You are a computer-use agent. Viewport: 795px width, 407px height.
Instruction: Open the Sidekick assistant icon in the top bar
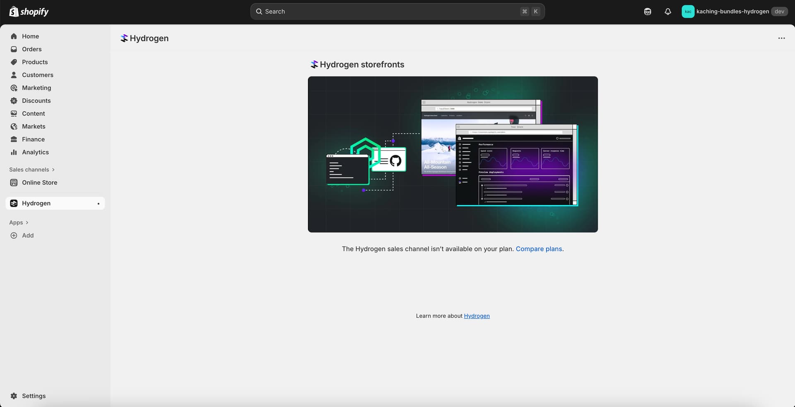pyautogui.click(x=648, y=12)
